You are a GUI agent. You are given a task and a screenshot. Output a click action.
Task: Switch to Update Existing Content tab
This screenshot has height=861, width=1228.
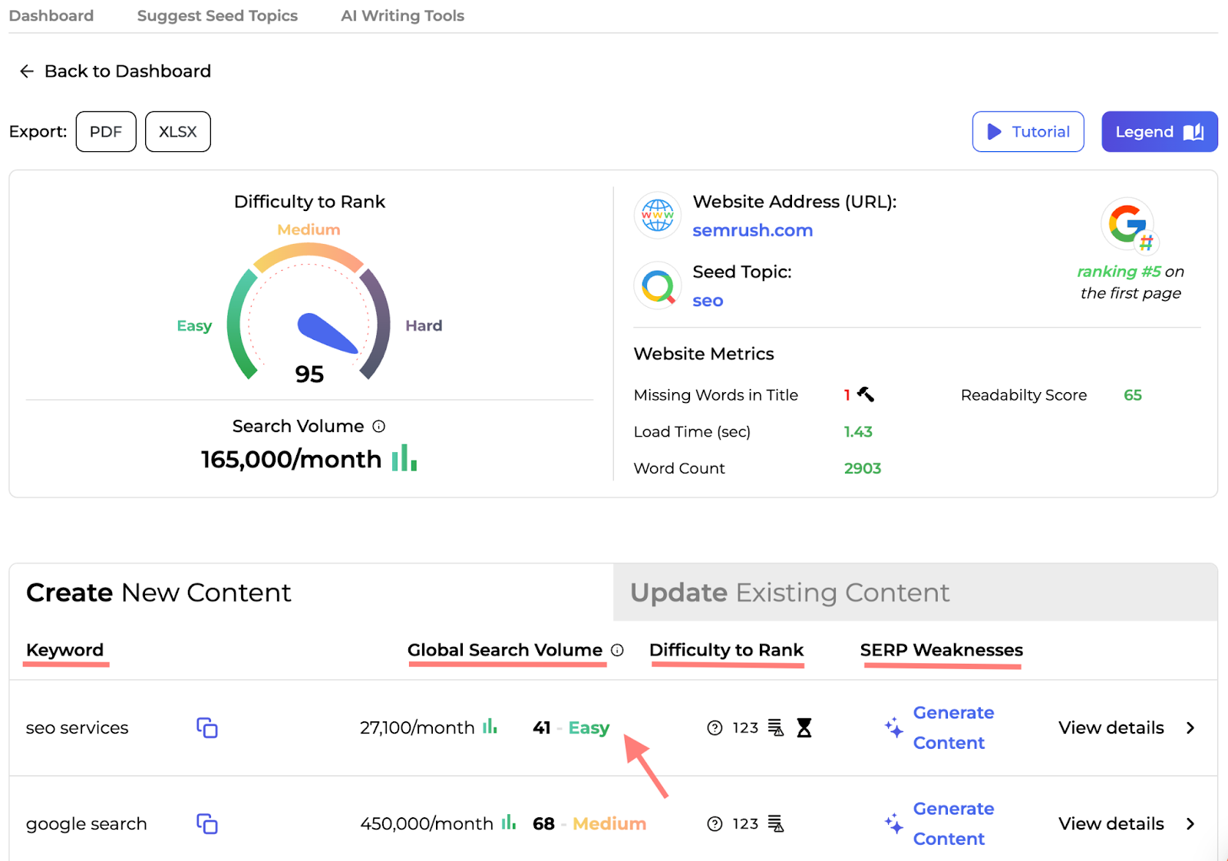pyautogui.click(x=916, y=592)
